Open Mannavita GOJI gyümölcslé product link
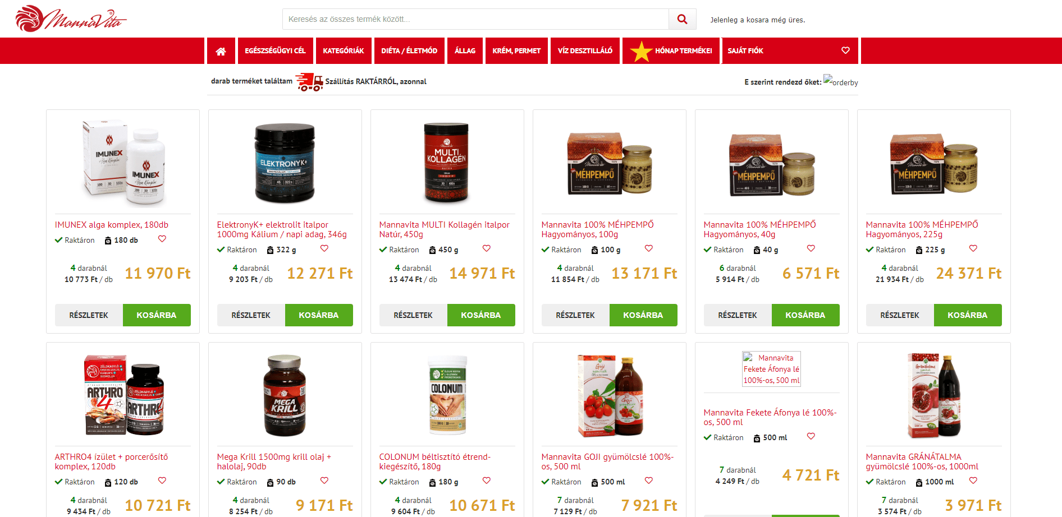The width and height of the screenshot is (1062, 517). tap(607, 461)
